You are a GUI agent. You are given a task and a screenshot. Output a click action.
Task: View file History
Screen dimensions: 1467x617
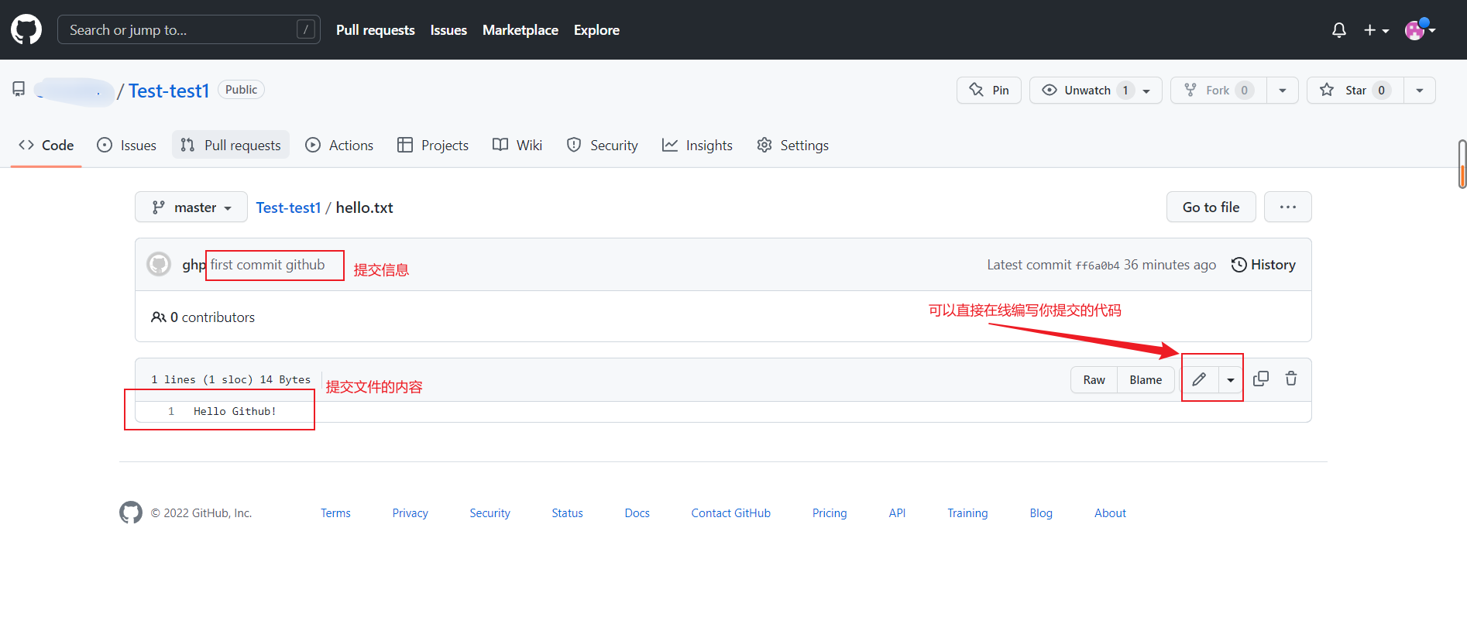[1263, 265]
